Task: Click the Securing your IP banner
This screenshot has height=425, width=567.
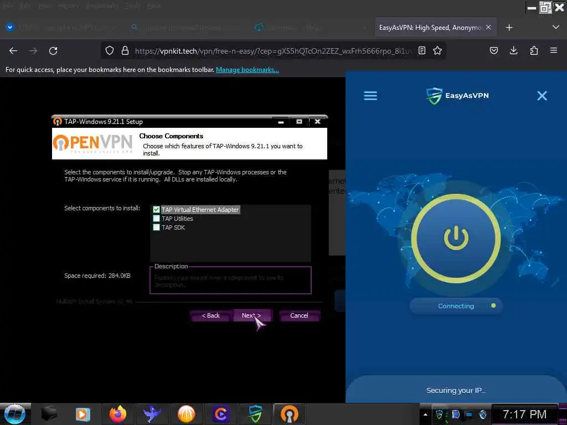Action: (x=456, y=390)
